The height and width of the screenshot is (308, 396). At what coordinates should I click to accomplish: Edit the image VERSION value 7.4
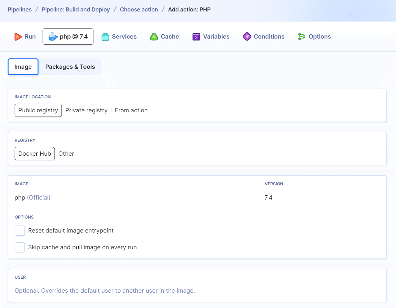[268, 197]
